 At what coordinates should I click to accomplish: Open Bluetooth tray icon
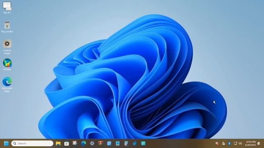click(229, 143)
